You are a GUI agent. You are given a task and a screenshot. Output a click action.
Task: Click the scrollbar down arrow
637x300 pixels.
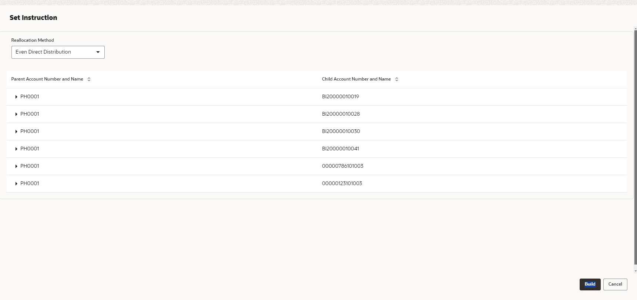click(636, 271)
